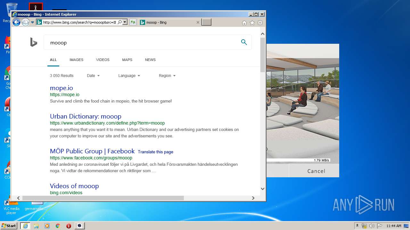Open the germanypla... desktop file
This screenshot has width=410, height=230.
point(36,206)
